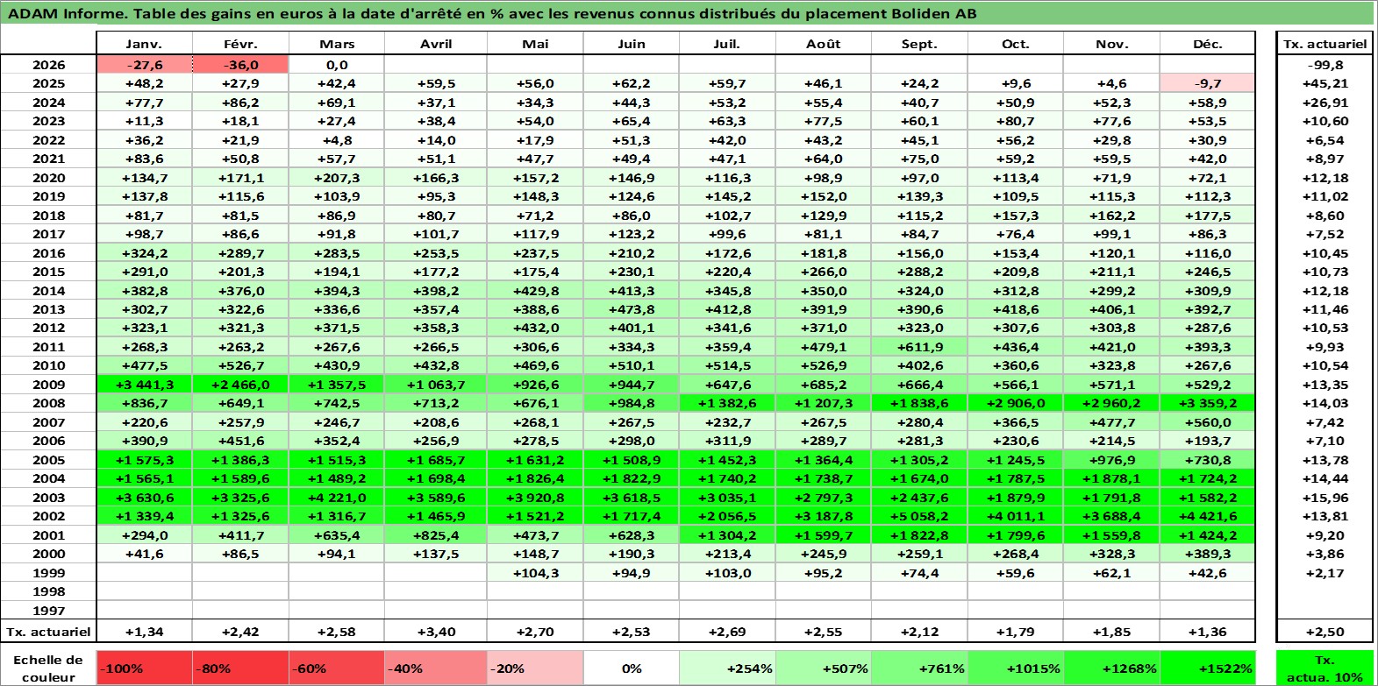Click the '+4 221,0' cell for Mars 2003
1378x686 pixels.
[x=337, y=498]
